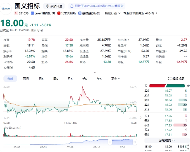190x152 pixels.
Task: Click the left handle of date range slider
Action: (x=110, y=142)
